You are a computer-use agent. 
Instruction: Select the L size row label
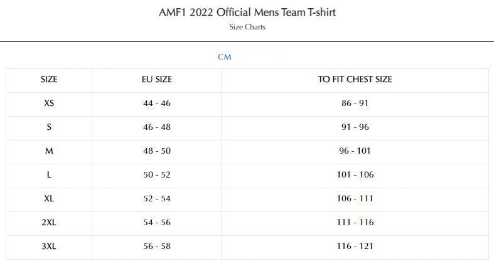[x=49, y=174]
